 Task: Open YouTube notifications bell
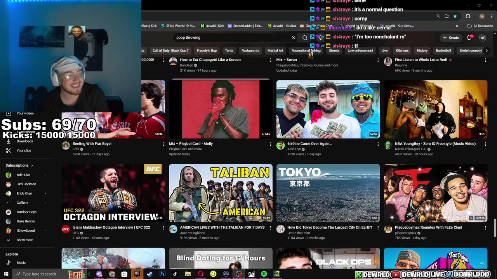click(469, 38)
